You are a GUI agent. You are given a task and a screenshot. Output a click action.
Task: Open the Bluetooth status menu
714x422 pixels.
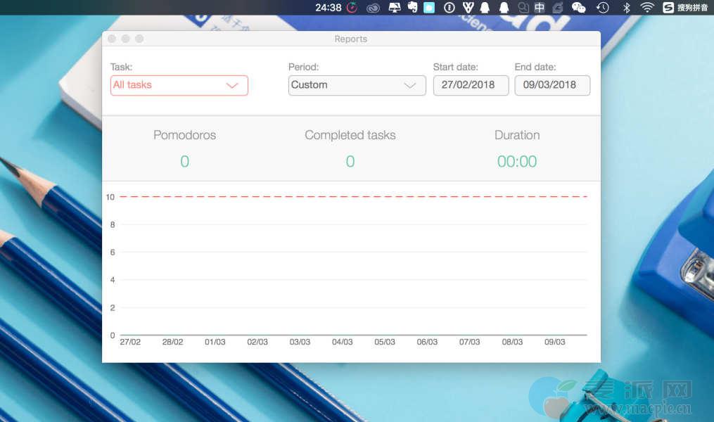(x=626, y=8)
